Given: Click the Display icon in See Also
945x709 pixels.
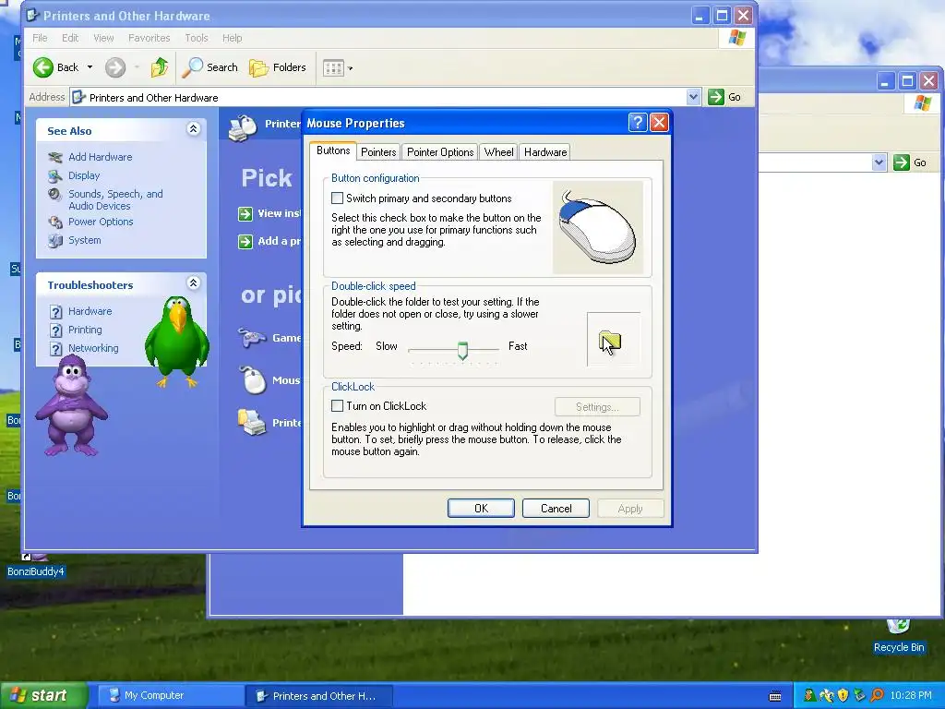Looking at the screenshot, I should coord(55,176).
